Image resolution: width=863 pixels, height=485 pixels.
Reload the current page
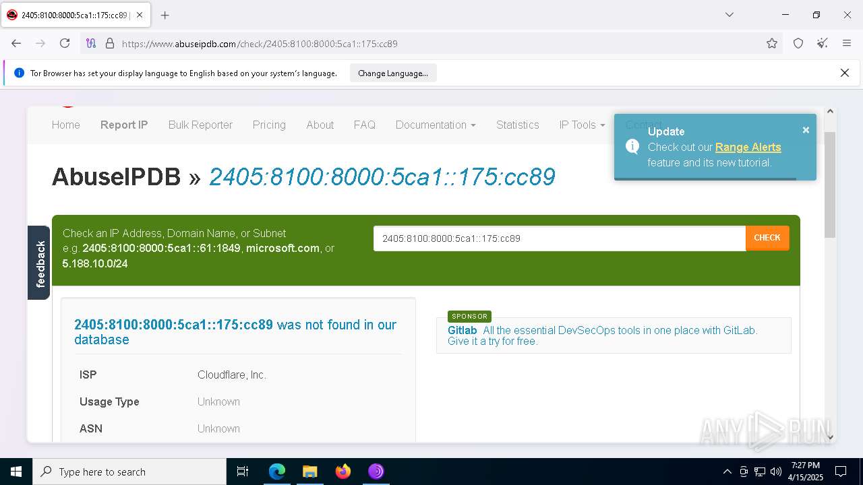[x=65, y=43]
